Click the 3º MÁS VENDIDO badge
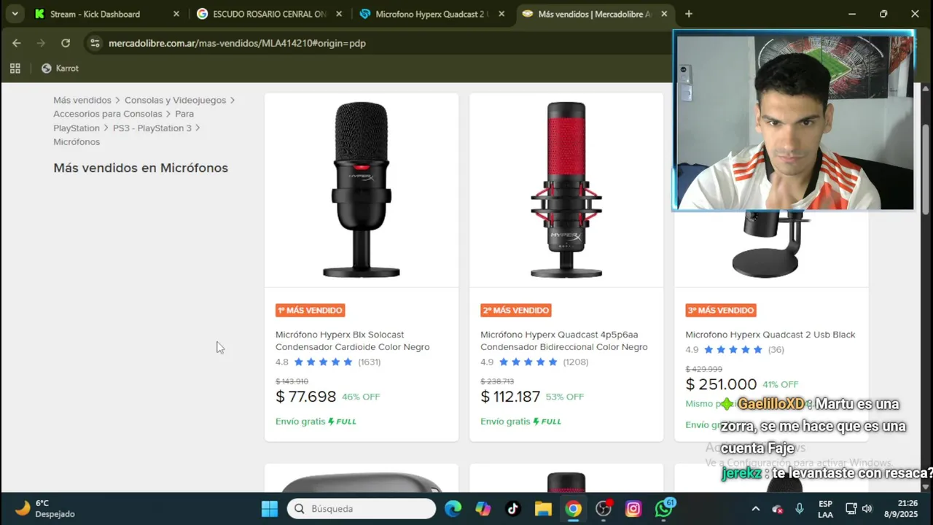Screen dimensions: 933x525 [721, 311]
